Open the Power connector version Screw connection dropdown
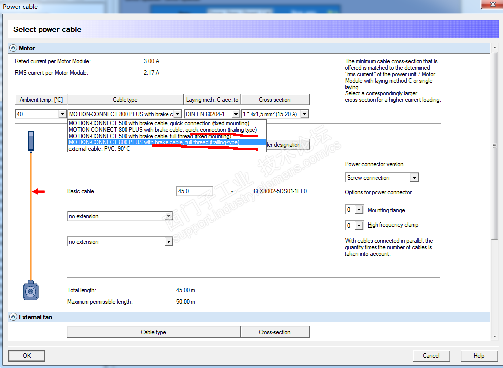503x368 pixels. pyautogui.click(x=415, y=177)
